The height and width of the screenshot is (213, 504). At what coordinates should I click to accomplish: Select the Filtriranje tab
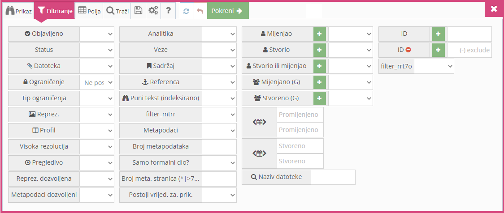coord(54,11)
